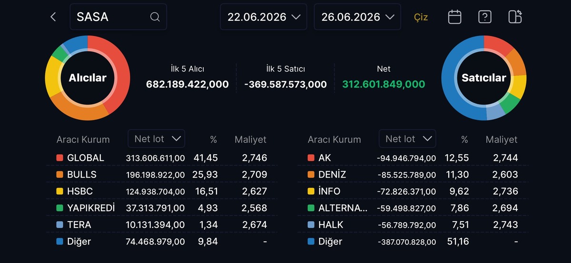The image size is (571, 263).
Task: Click the search magnifier icon
Action: (x=155, y=17)
